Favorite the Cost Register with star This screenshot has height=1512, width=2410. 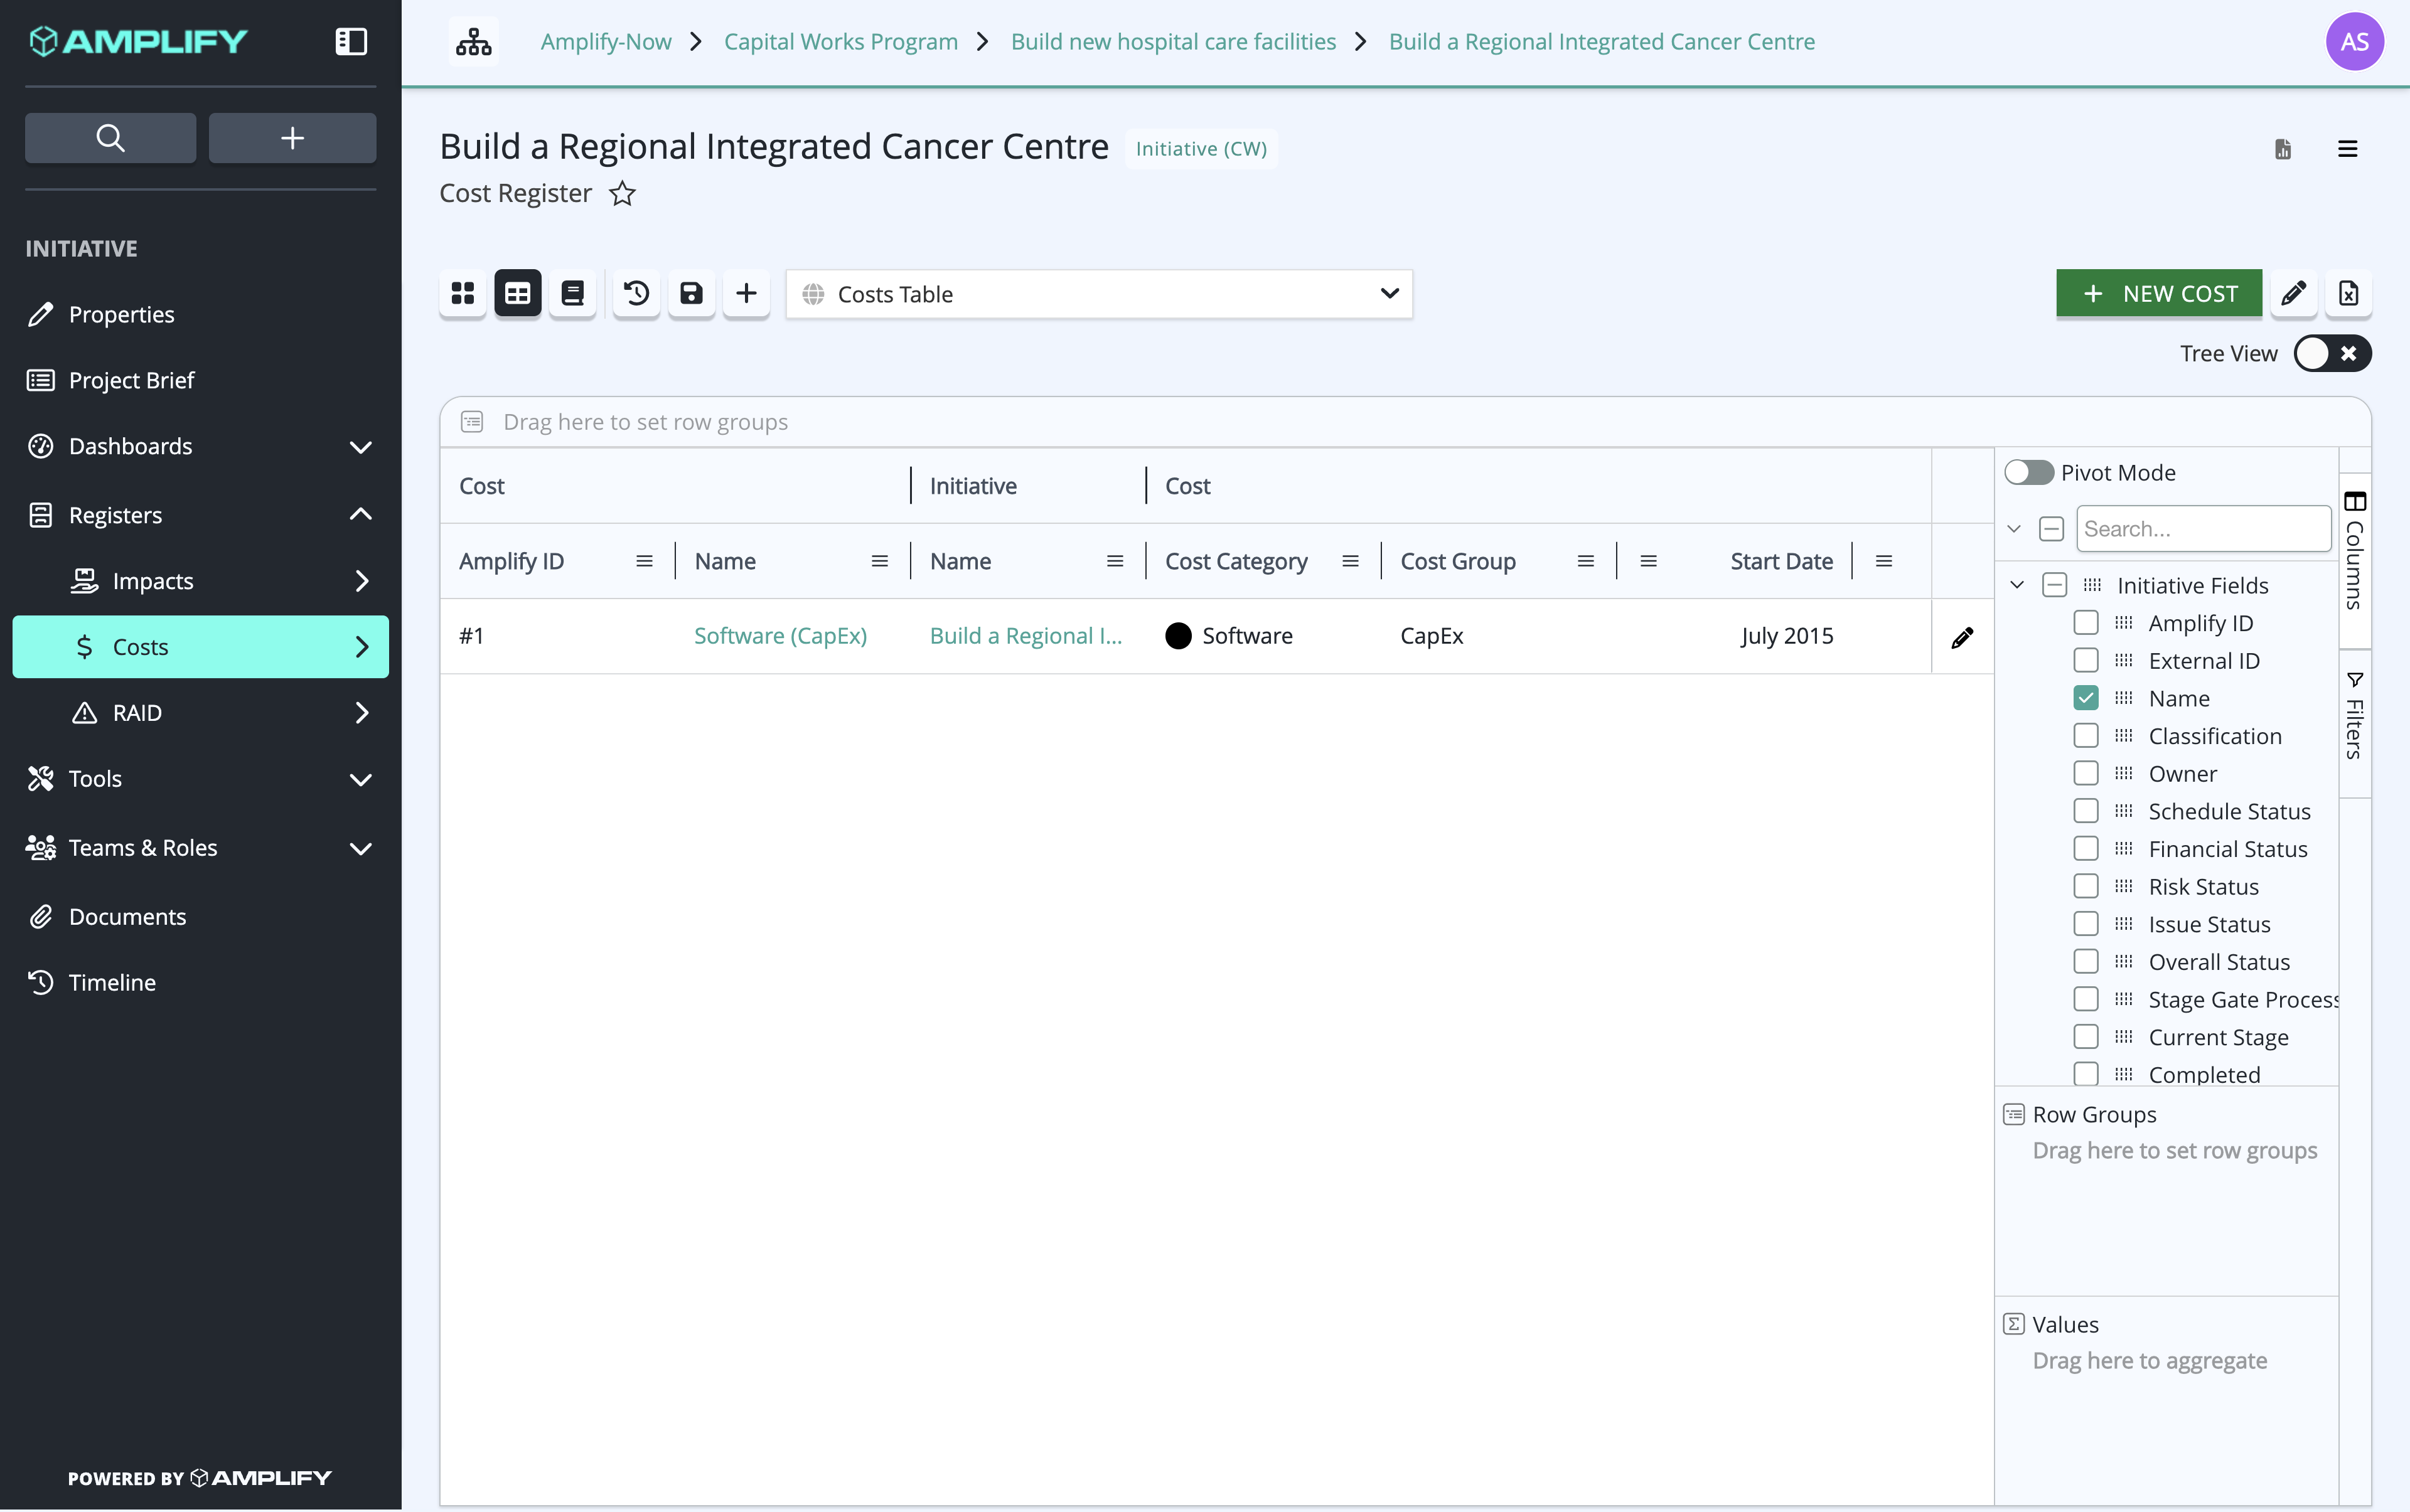tap(622, 193)
